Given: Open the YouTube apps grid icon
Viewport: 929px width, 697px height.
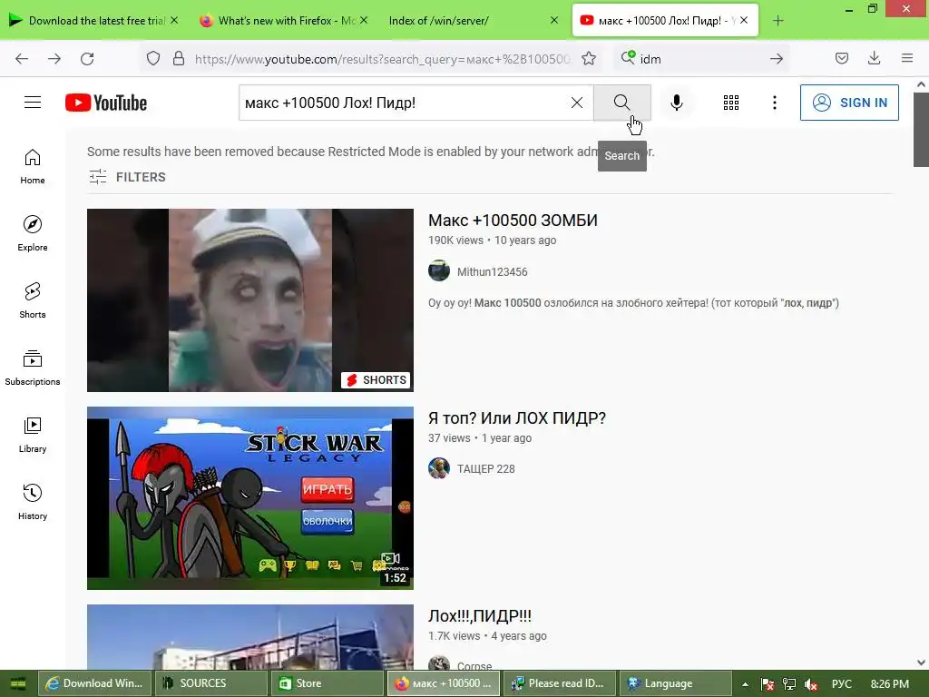Looking at the screenshot, I should (731, 103).
